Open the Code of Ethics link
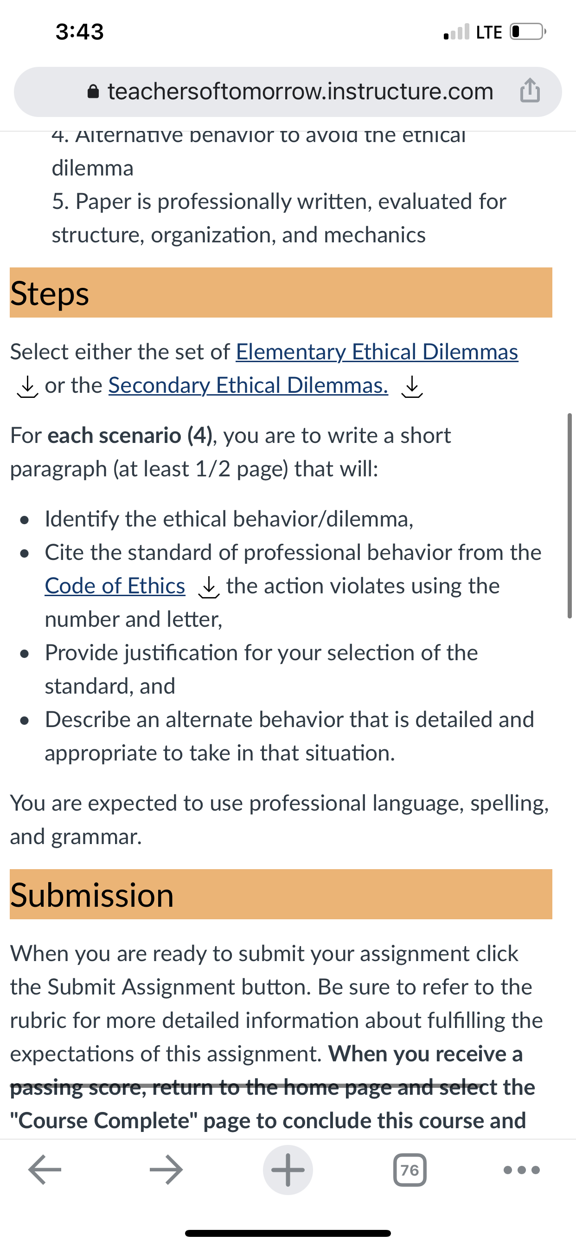This screenshot has width=576, height=1248. (115, 586)
